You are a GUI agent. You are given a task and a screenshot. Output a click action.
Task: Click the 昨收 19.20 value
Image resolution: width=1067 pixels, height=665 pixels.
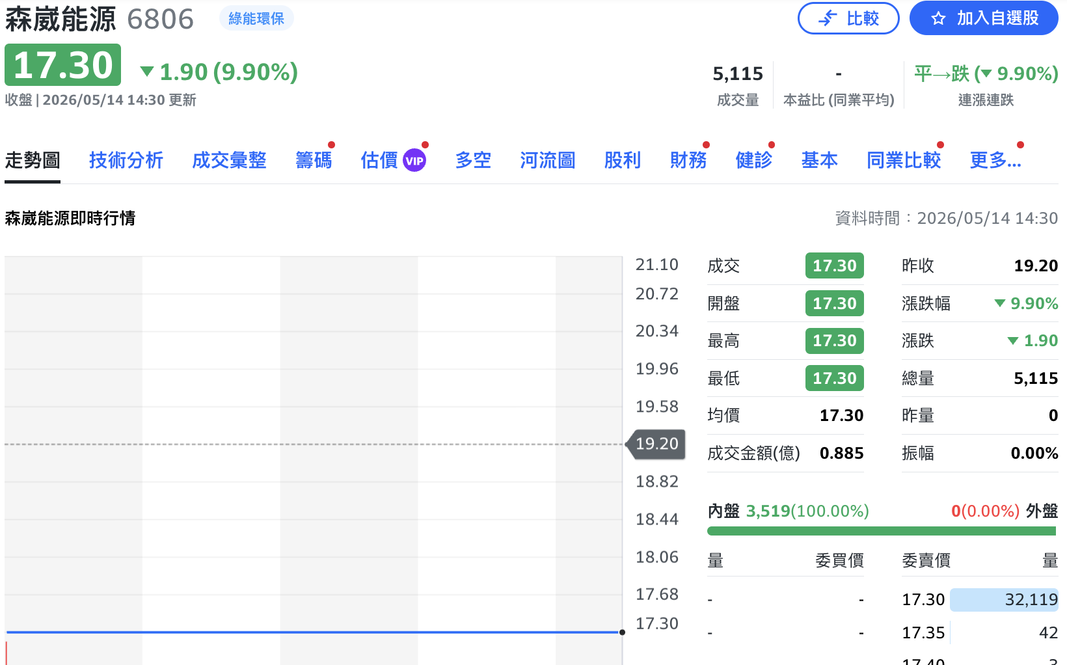pyautogui.click(x=1036, y=265)
